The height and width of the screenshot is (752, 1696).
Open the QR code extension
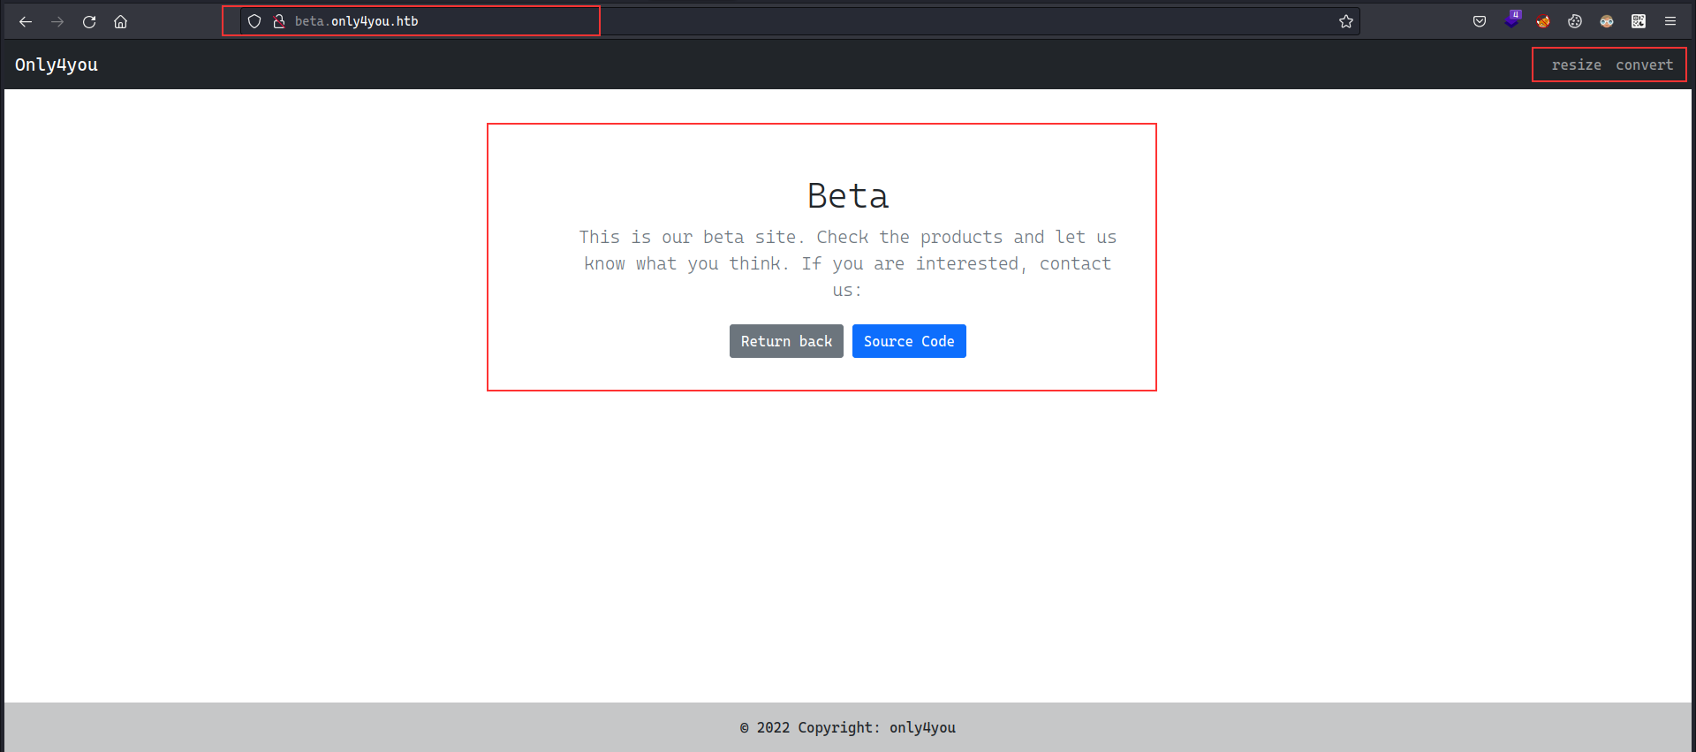tap(1639, 21)
